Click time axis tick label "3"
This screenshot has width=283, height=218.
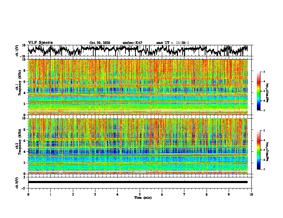95,194
